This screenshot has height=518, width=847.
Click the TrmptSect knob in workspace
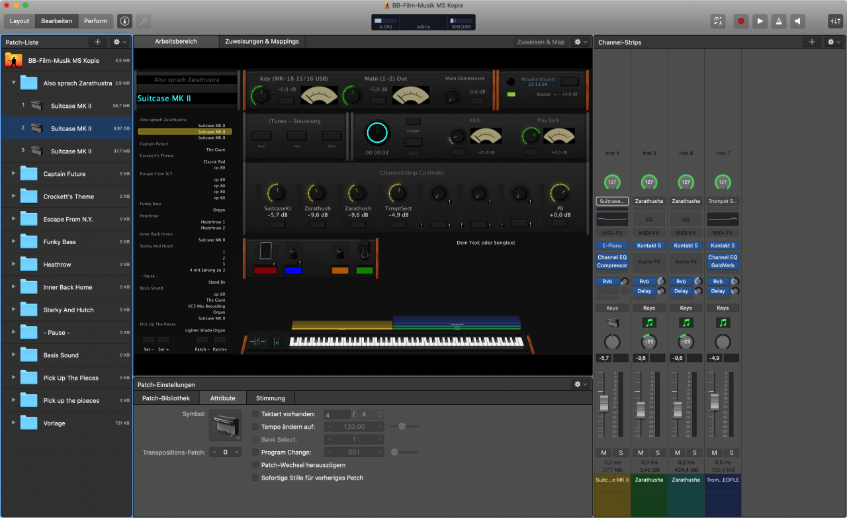click(x=398, y=193)
